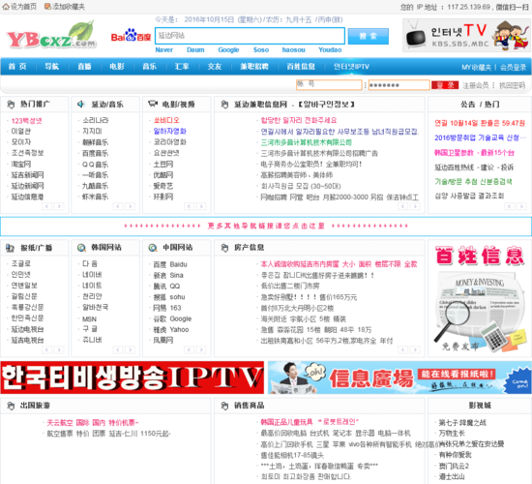Open 直播 in the navigation bar
Screen dimensions: 532x484
[84, 67]
